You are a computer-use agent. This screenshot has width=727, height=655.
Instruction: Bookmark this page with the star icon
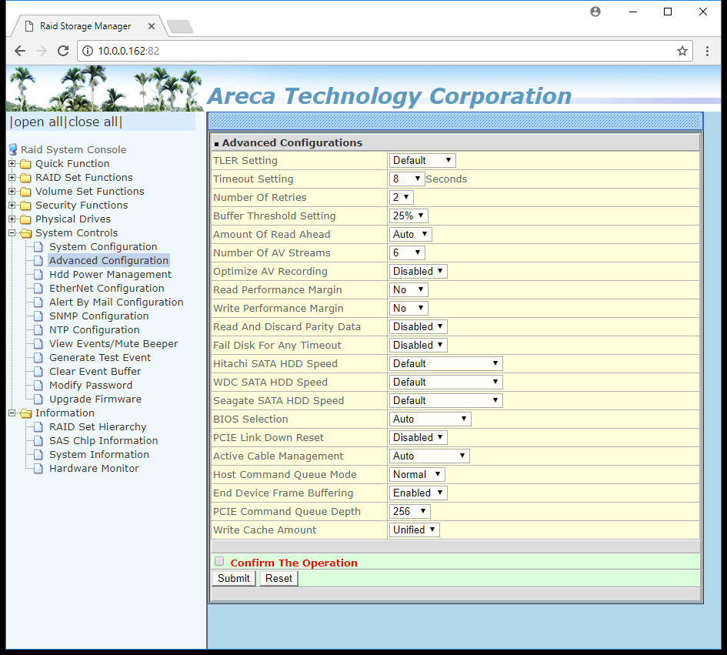point(682,51)
